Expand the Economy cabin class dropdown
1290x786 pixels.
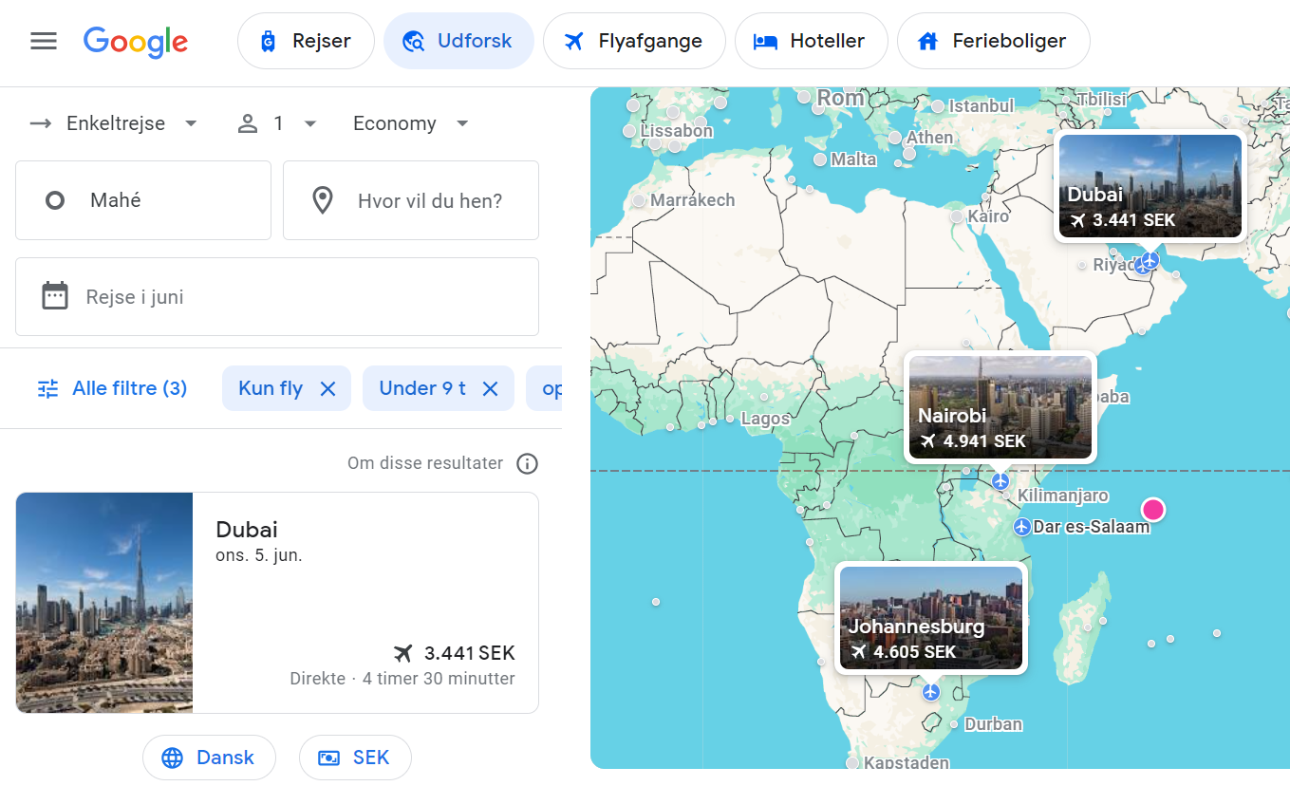click(x=410, y=123)
